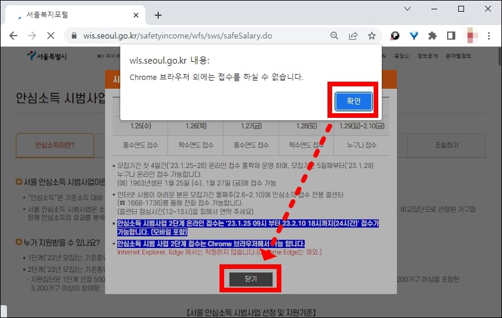Maximize the Chrome window

coord(461,9)
